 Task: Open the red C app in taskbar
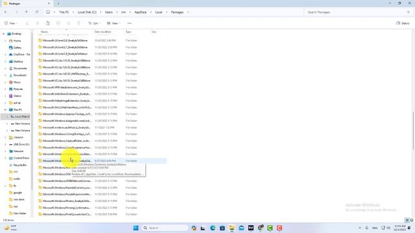coord(279,228)
